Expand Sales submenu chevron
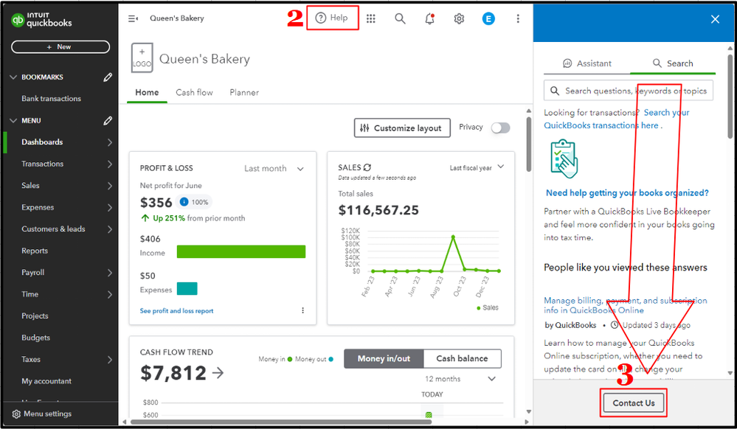Viewport: 737px width, 429px height. point(109,186)
